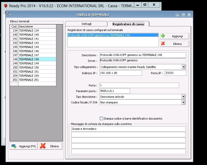Click the red X icon under terminal list
This screenshot has height=165, width=207.
pyautogui.click(x=43, y=146)
